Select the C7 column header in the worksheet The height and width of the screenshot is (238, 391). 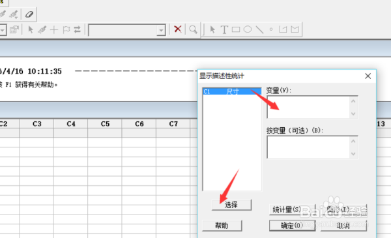[173, 124]
